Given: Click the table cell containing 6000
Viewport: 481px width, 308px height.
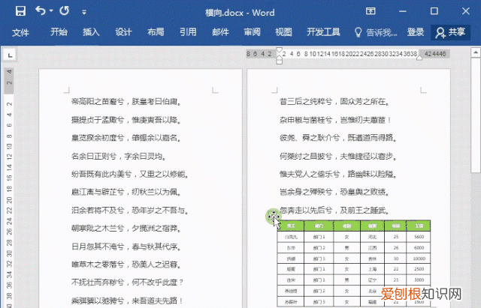Looking at the screenshot, I should [419, 248].
